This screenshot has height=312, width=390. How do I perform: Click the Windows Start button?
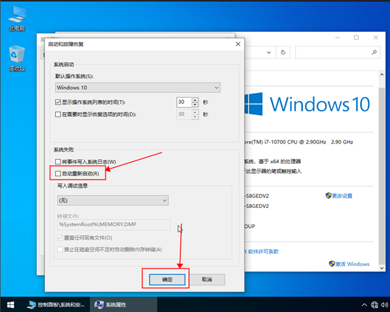point(10,304)
